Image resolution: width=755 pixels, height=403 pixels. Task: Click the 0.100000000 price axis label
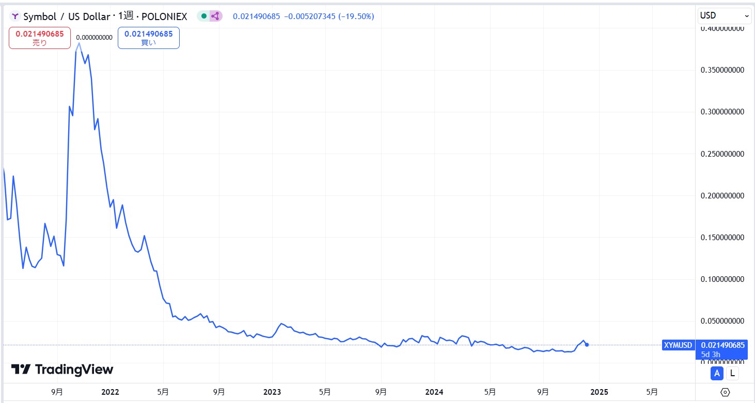coord(722,279)
